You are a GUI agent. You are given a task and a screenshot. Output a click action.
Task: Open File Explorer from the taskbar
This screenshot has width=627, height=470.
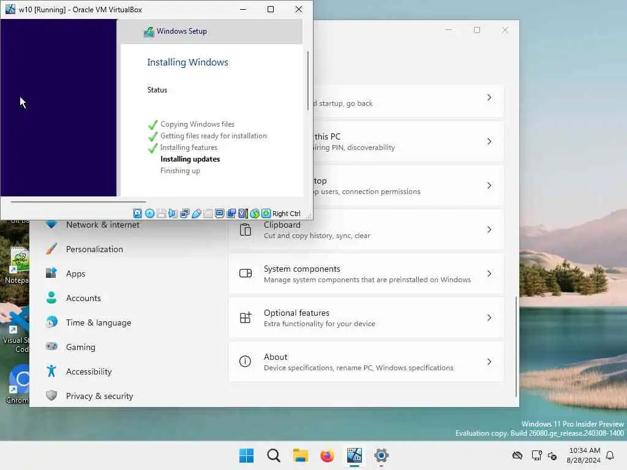point(300,455)
